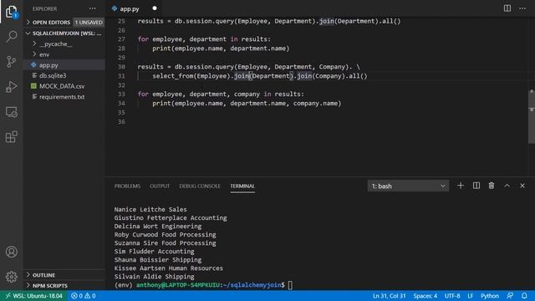Click the feedback icon in status bar
This screenshot has width=535, height=301.
(x=510, y=295)
